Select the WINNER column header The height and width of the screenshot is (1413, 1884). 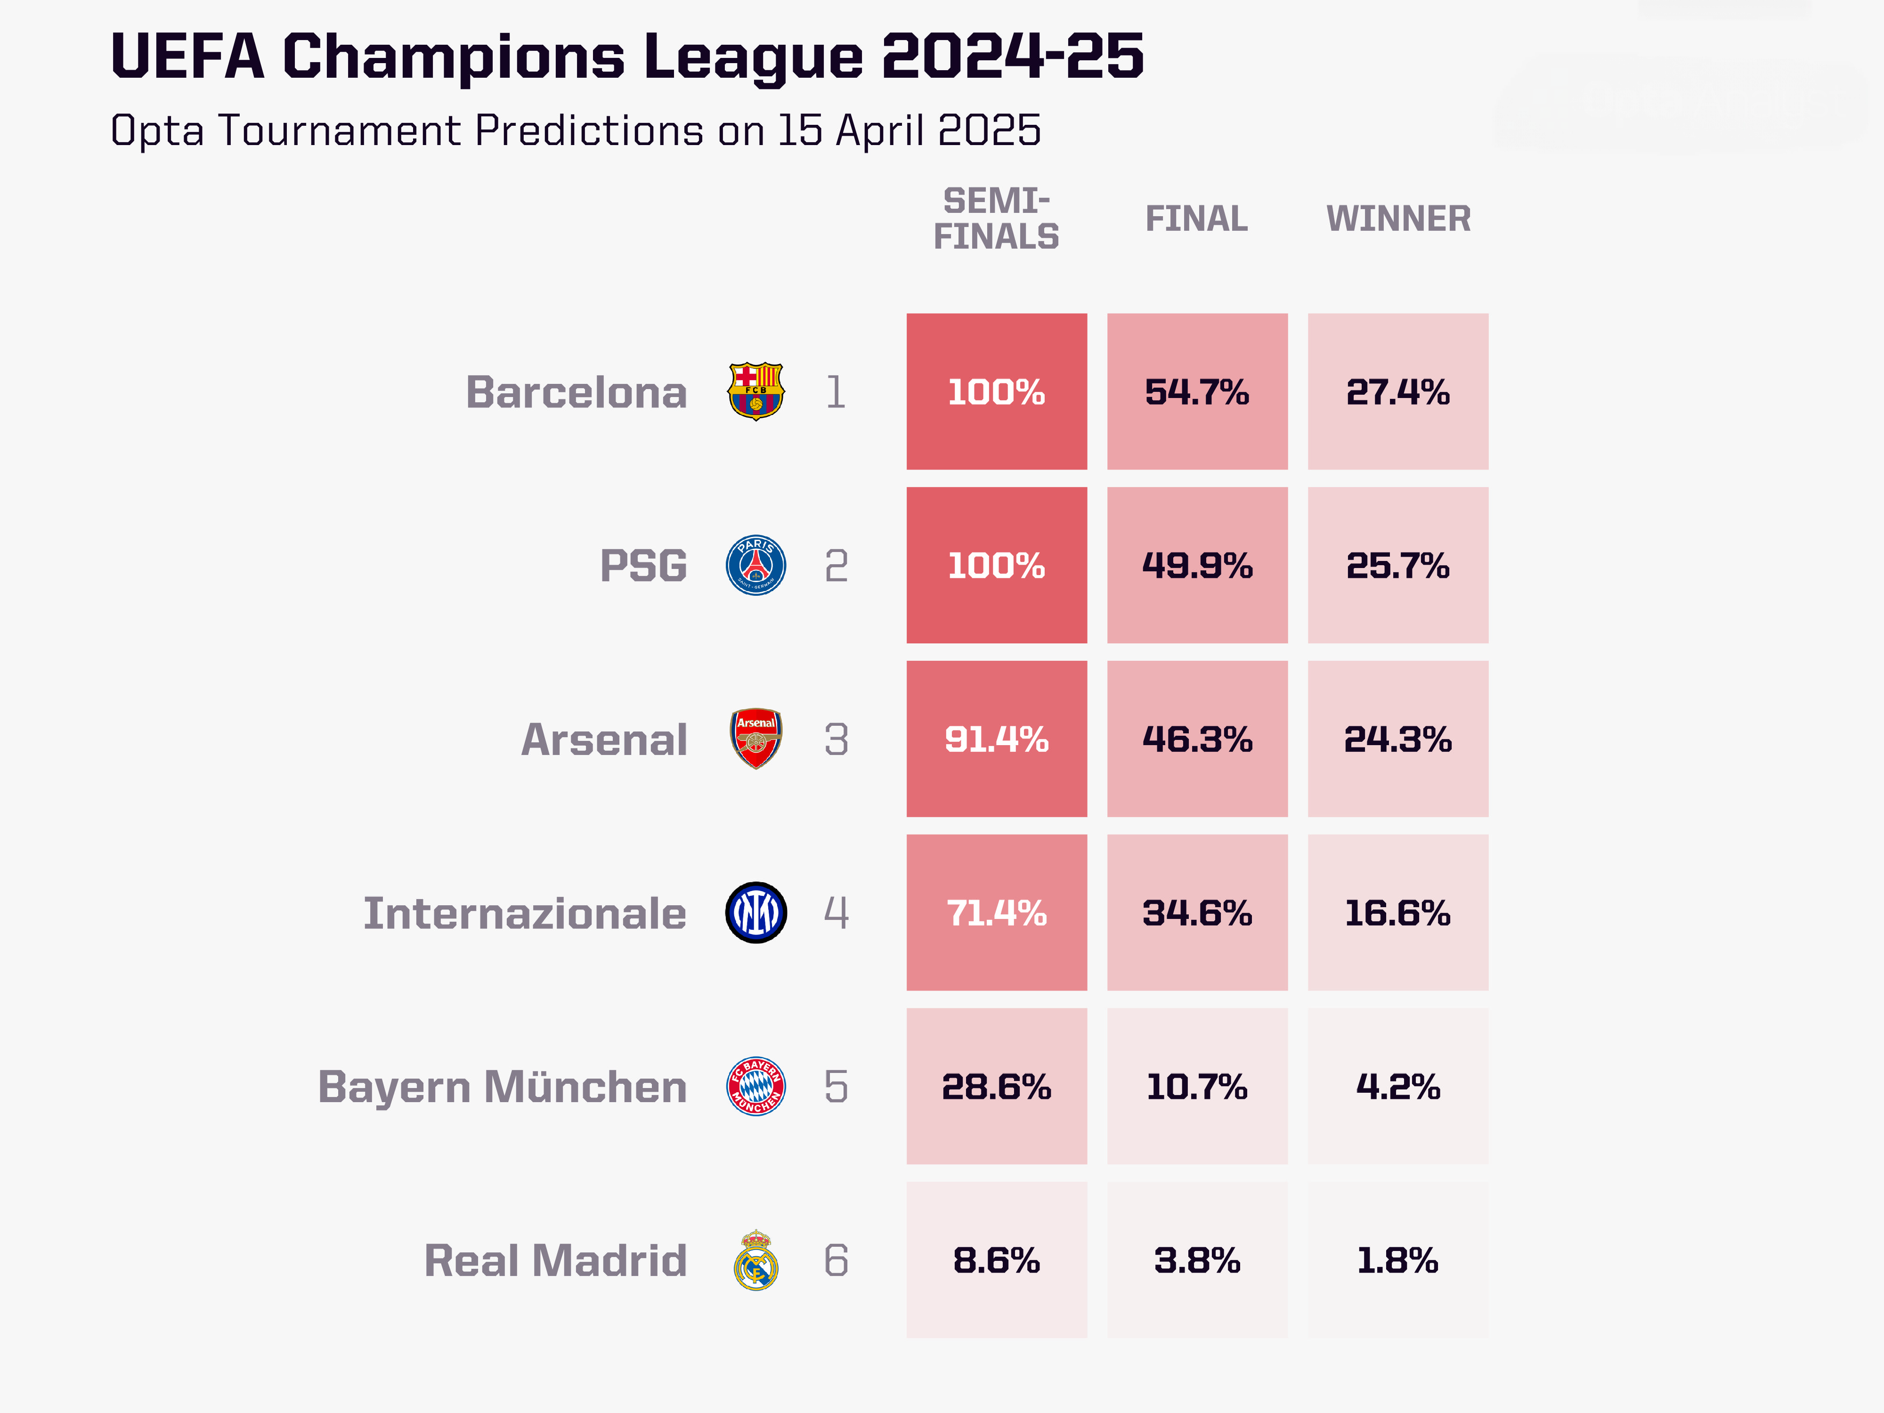[x=1397, y=219]
